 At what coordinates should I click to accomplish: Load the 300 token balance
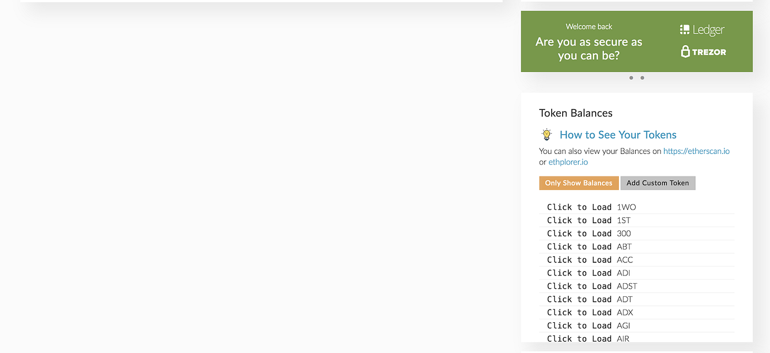click(579, 234)
